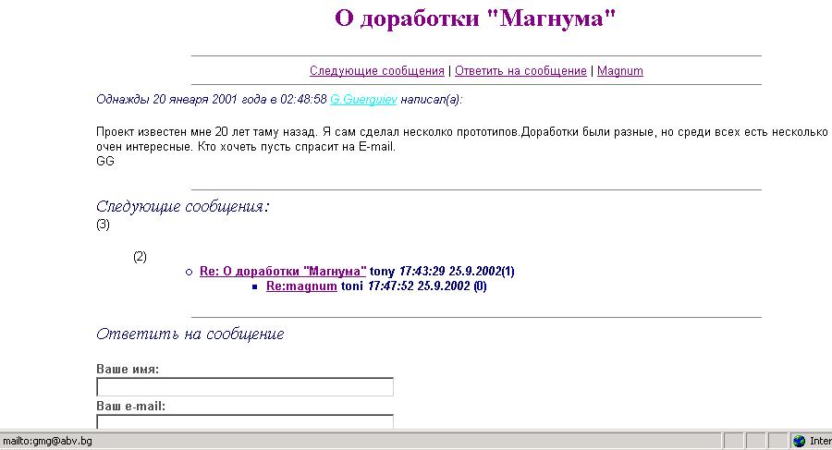
Task: Click the author name "toni" in reply list
Action: [352, 286]
